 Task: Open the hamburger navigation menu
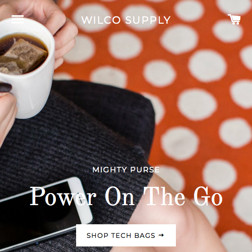[x=18, y=19]
